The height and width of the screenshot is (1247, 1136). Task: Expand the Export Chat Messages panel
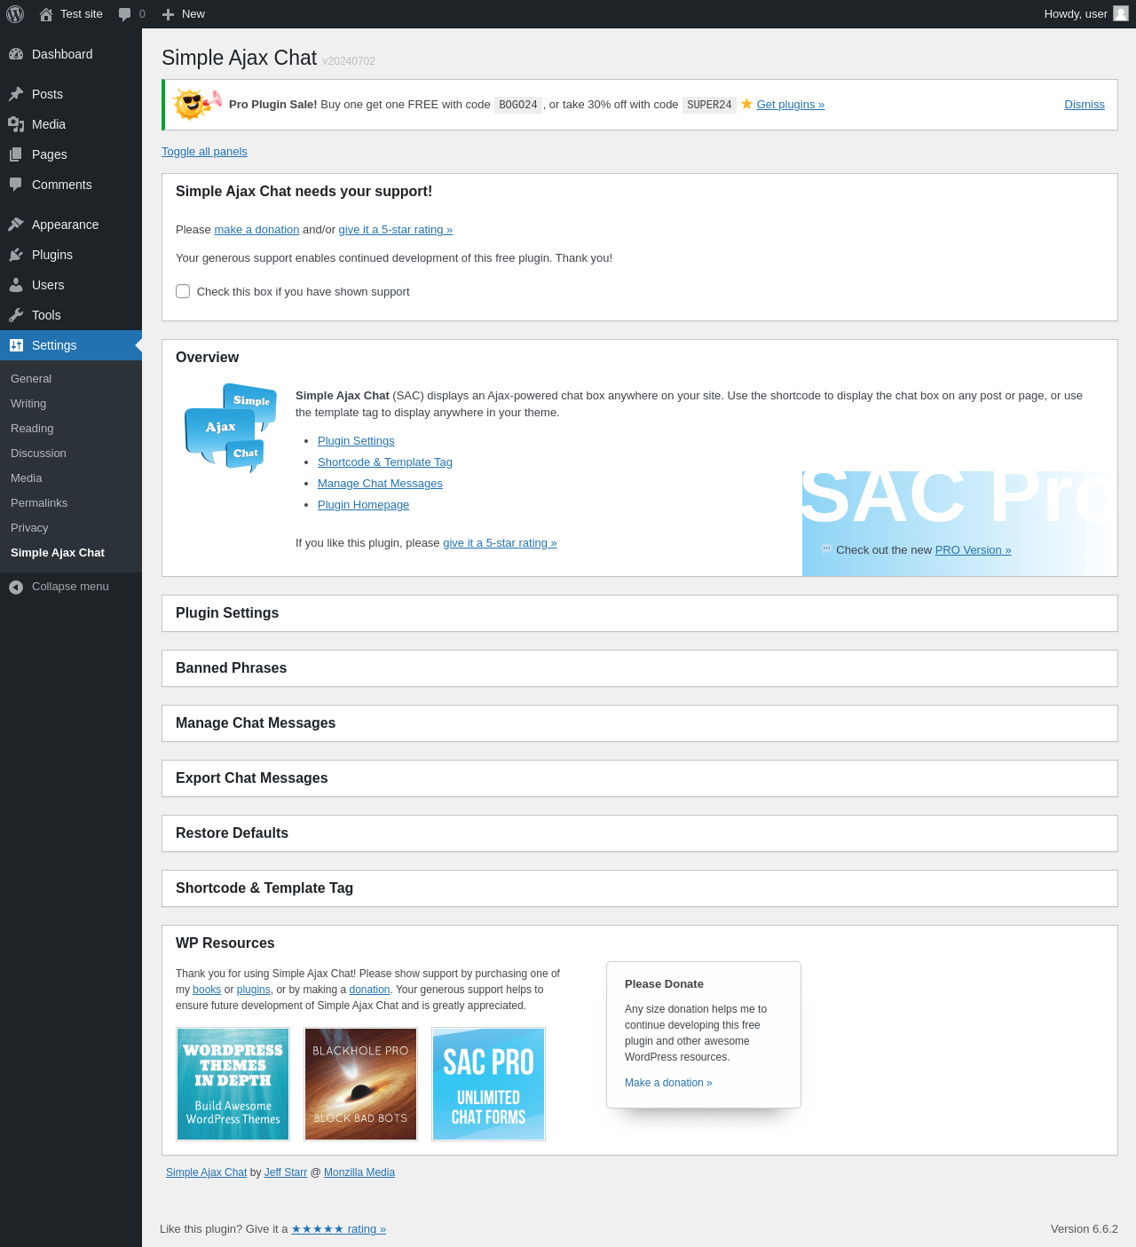(639, 778)
